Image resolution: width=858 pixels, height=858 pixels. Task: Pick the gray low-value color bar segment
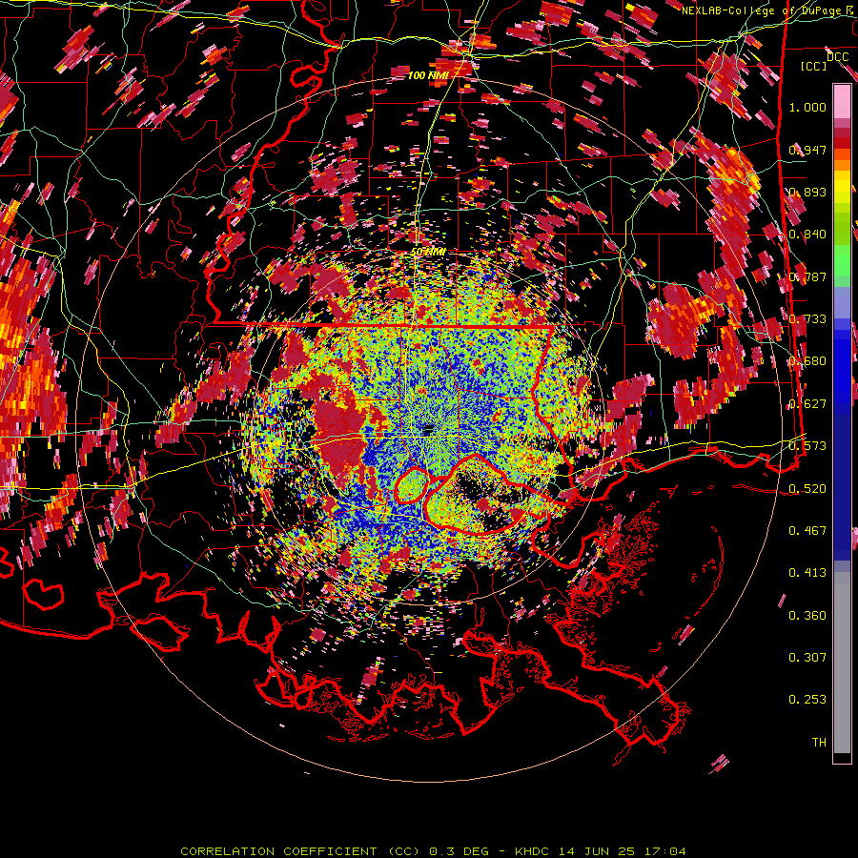(842, 663)
